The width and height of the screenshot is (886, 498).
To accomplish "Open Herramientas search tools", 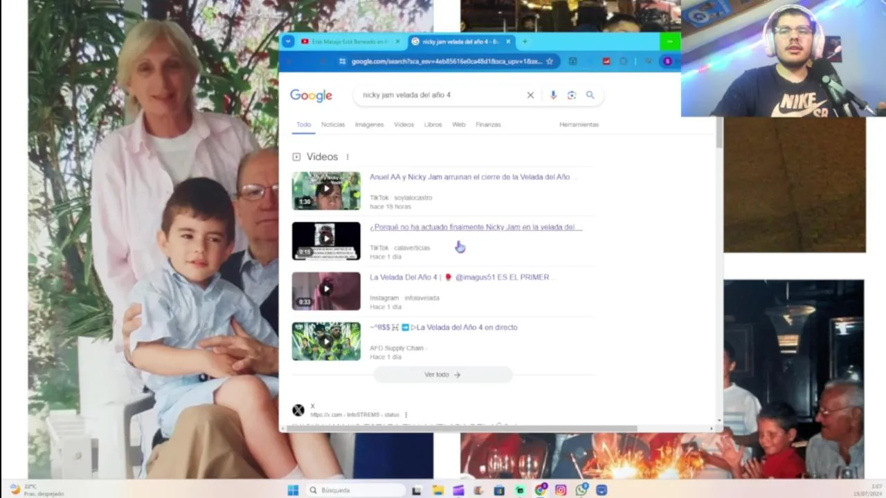I will point(579,124).
